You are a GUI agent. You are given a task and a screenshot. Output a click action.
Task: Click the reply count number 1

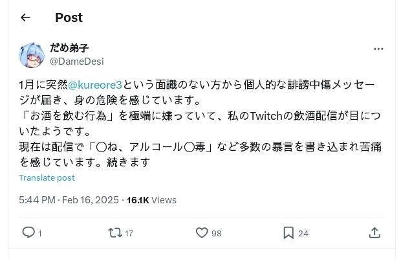click(x=40, y=233)
